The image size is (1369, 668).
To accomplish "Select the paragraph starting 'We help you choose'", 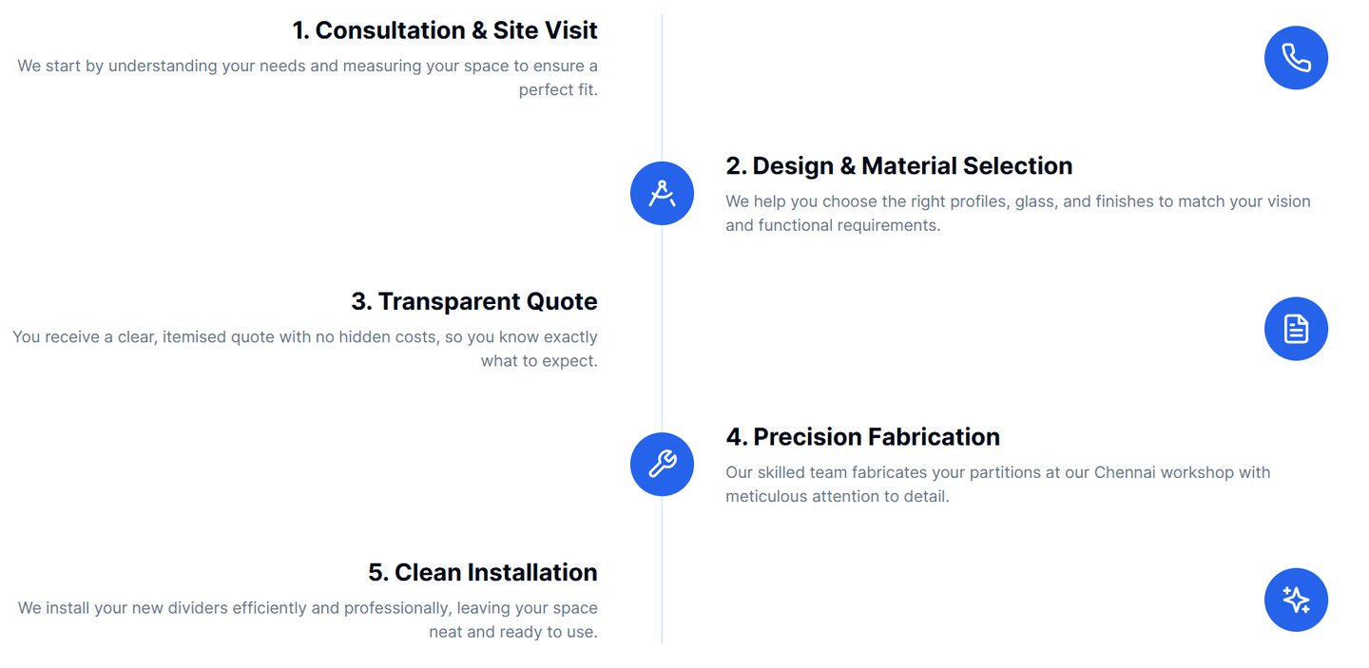I will point(1018,214).
